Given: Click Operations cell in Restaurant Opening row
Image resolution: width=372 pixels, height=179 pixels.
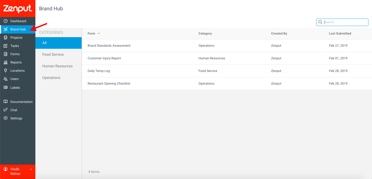Looking at the screenshot, I should [206, 84].
